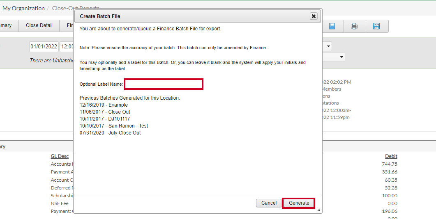
Task: Click the blue book icon in toolbar
Action: [332, 26]
